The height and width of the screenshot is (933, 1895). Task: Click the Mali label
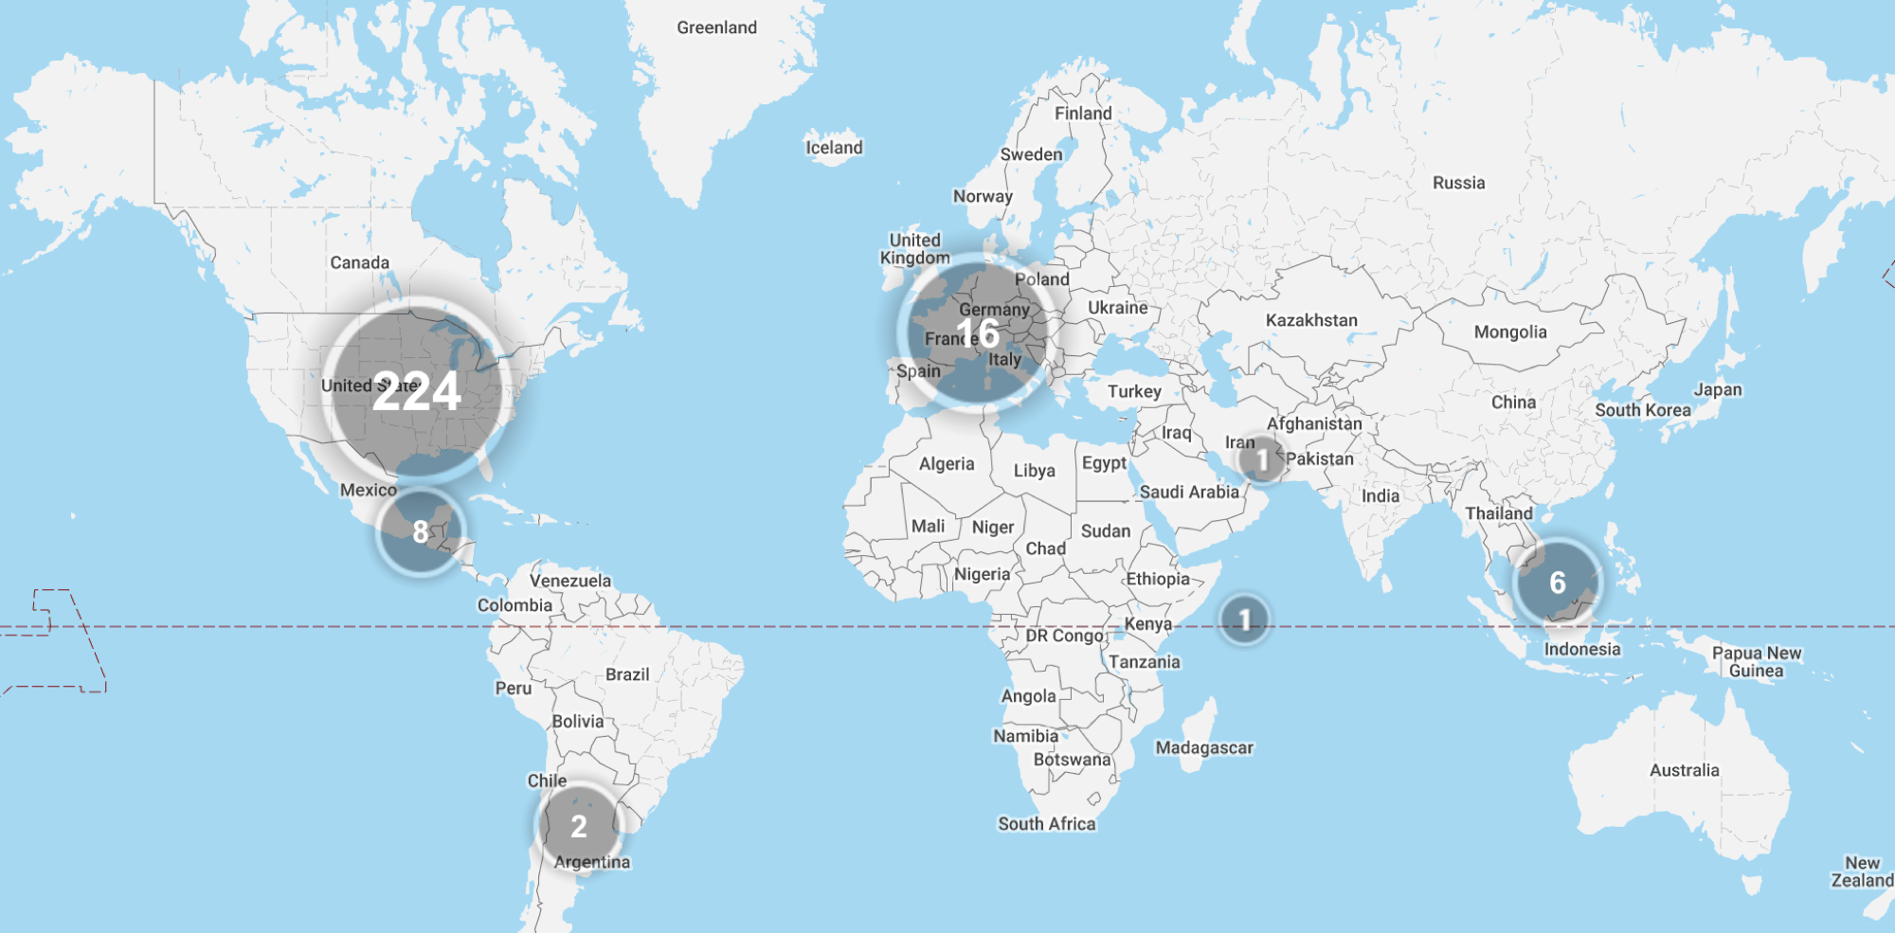click(x=928, y=526)
